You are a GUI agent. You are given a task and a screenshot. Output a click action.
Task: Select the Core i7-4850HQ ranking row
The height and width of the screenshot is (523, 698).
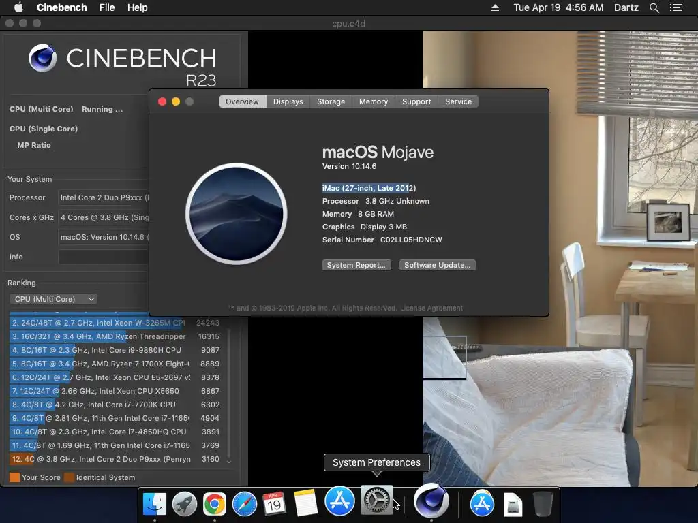coord(115,432)
